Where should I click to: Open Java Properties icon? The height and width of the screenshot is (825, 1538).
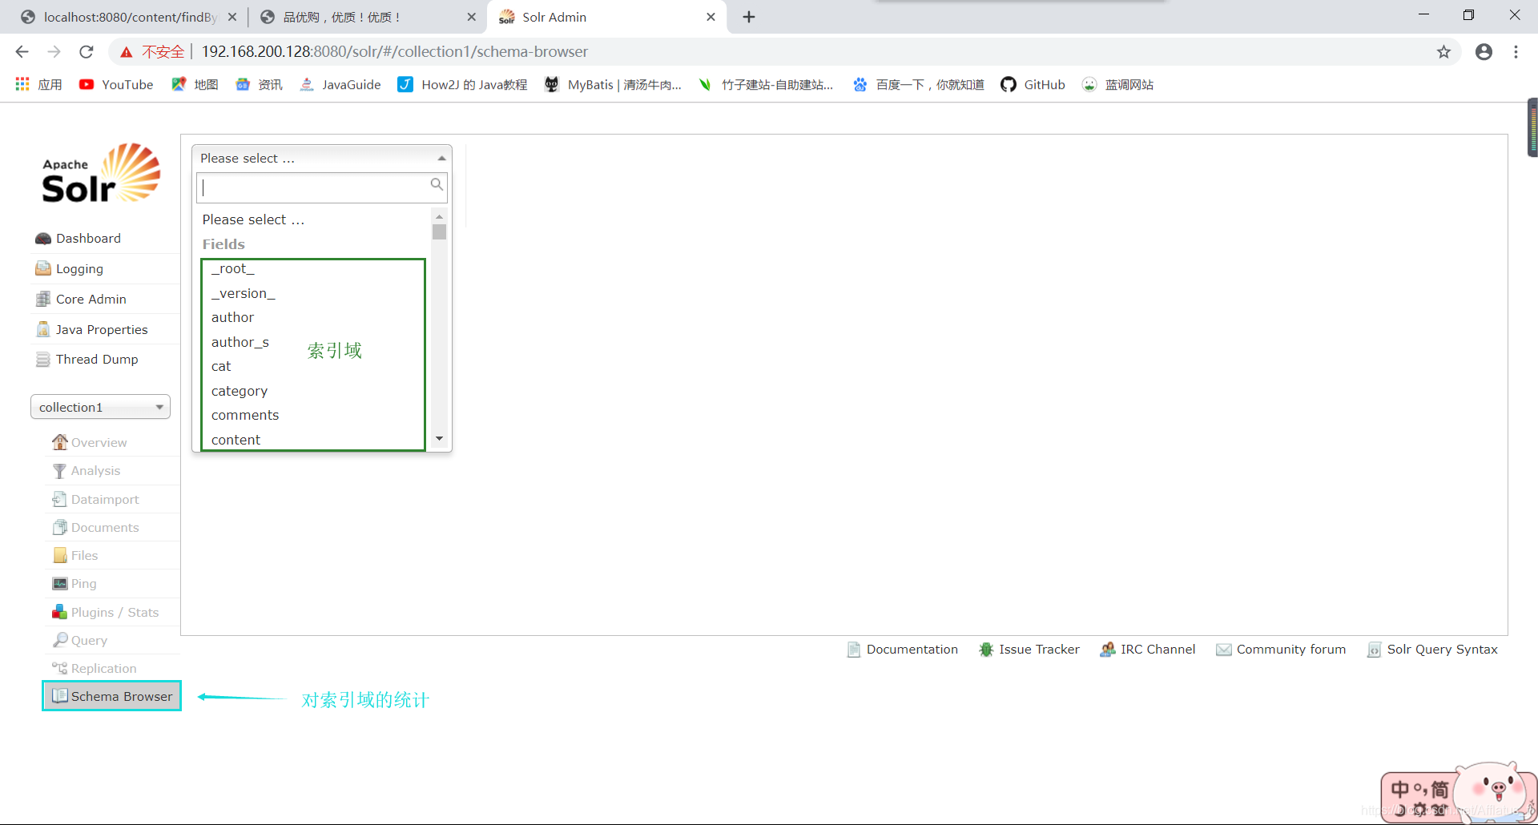pos(43,329)
